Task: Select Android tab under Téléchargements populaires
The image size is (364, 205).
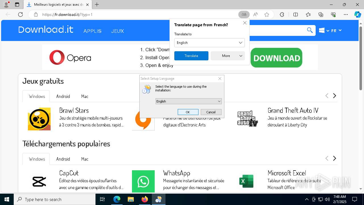Action: [x=63, y=159]
